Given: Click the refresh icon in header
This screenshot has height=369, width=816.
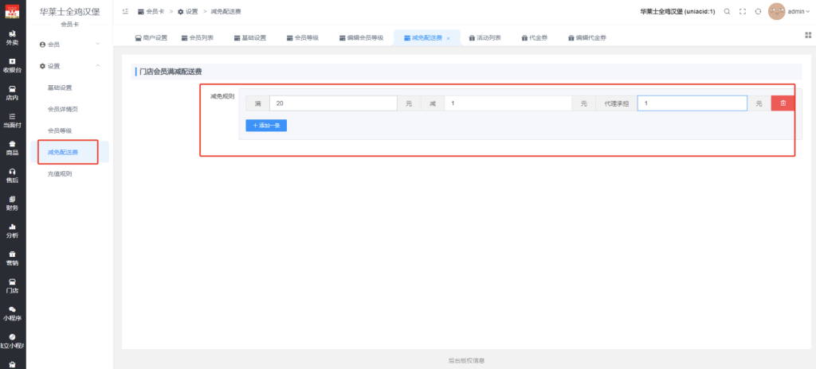Looking at the screenshot, I should [758, 12].
